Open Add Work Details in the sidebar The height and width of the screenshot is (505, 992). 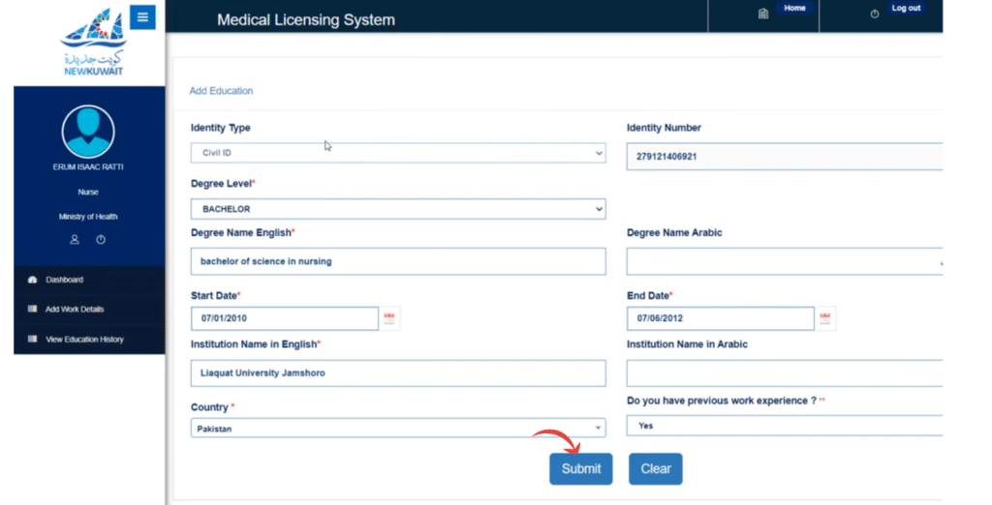point(74,310)
